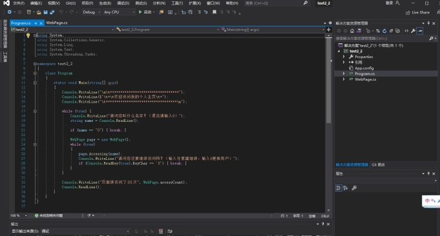440x236 pixels.
Task: Refresh the Solution Explorer
Action: click(x=384, y=31)
